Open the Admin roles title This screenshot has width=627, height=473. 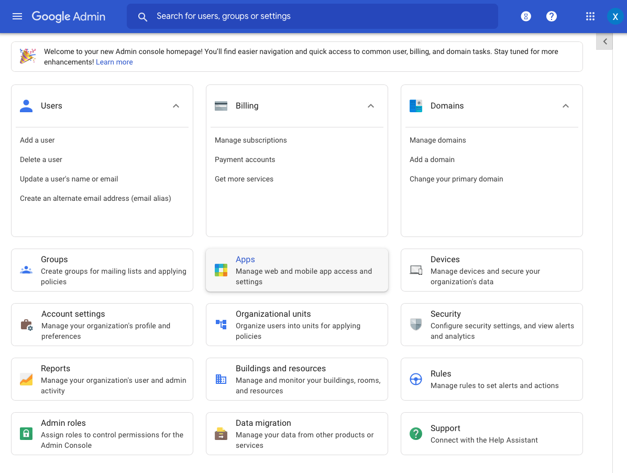point(63,423)
